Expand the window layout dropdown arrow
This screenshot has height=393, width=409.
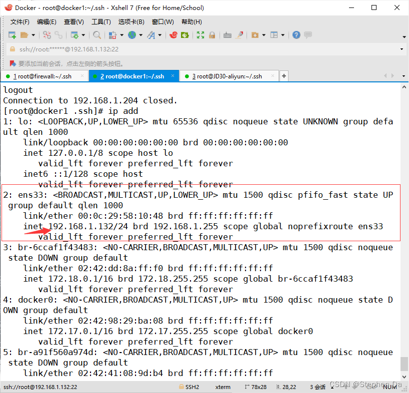point(283,35)
